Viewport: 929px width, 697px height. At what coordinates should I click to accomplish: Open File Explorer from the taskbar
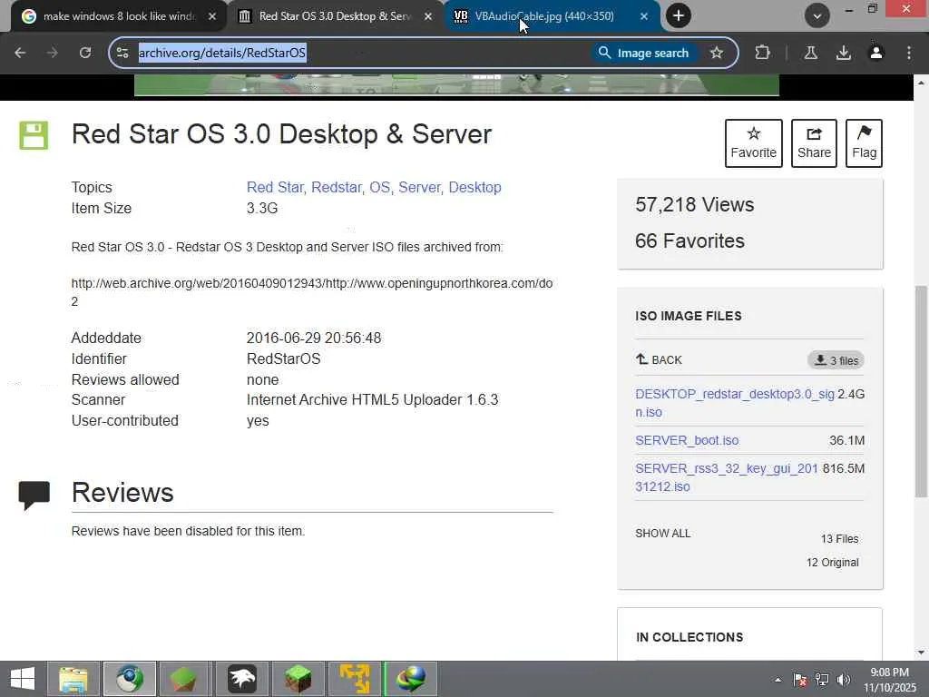[x=73, y=679]
